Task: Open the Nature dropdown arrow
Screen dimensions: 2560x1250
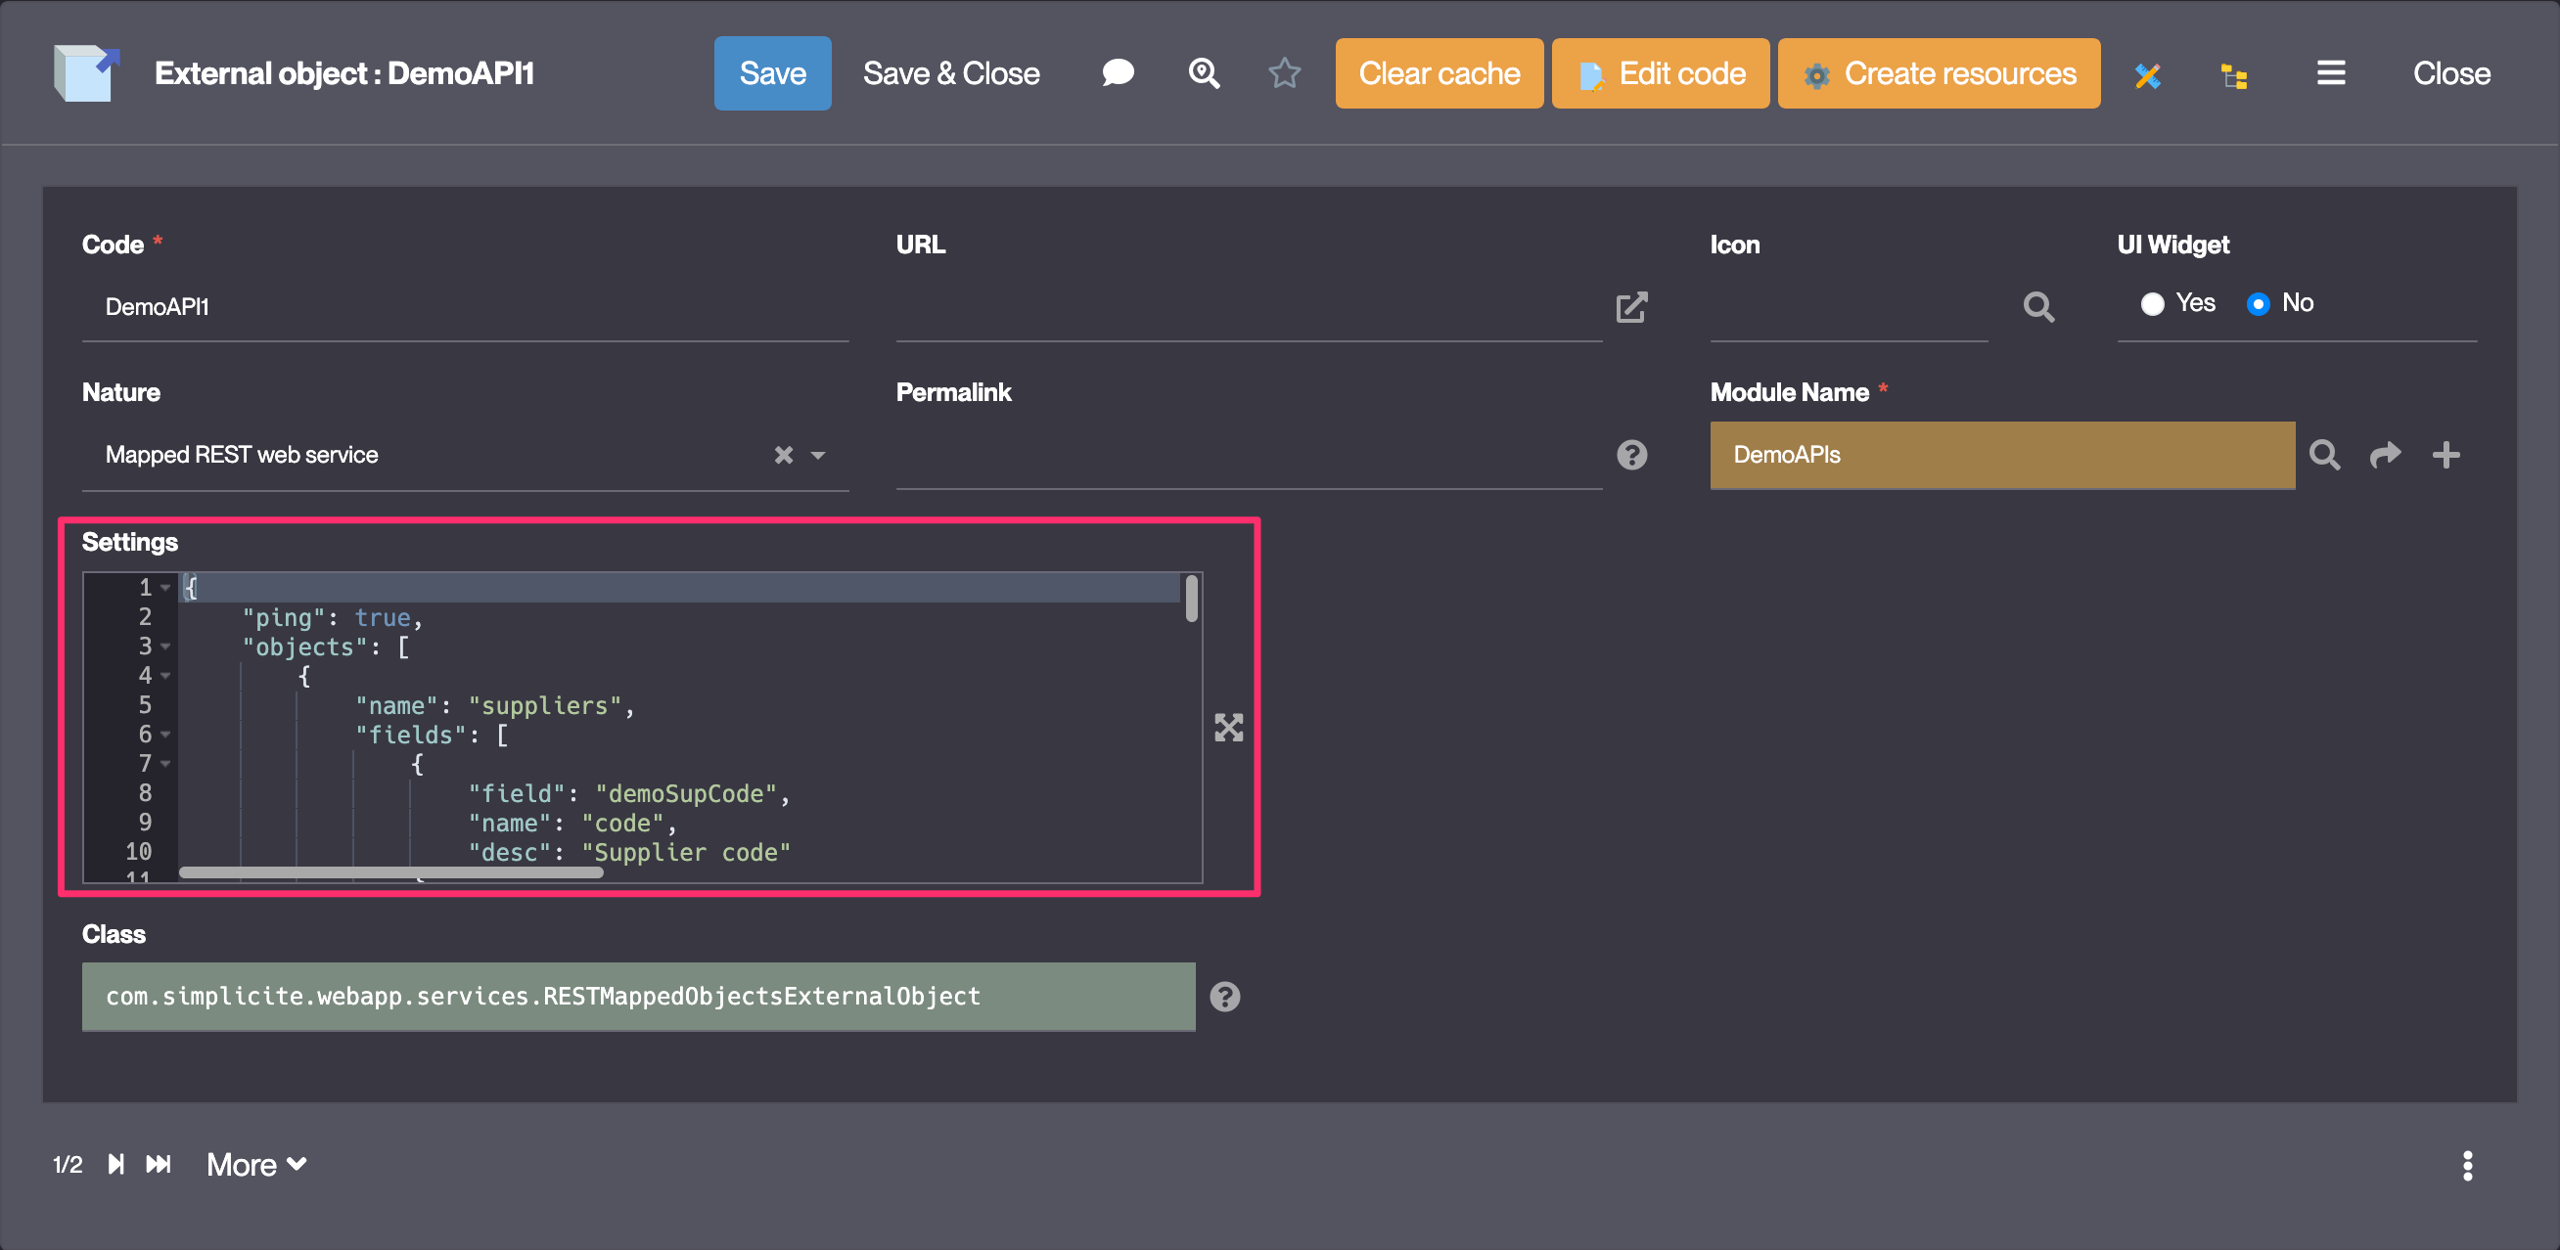Action: [x=818, y=455]
